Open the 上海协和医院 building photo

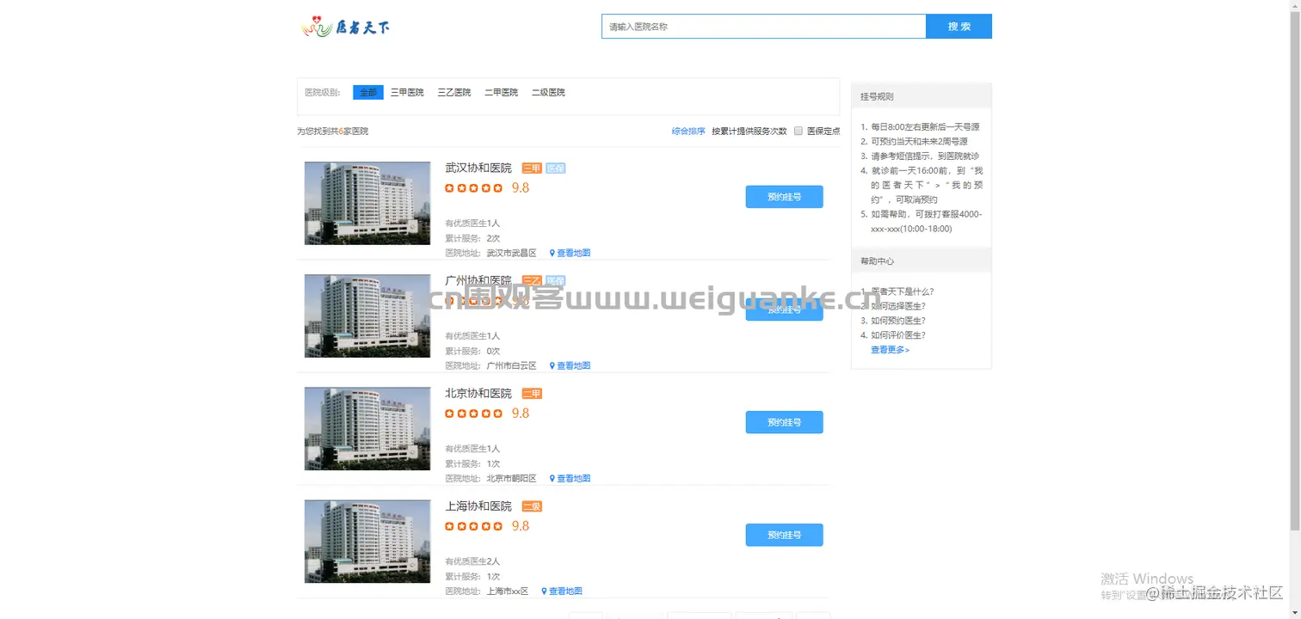click(367, 541)
